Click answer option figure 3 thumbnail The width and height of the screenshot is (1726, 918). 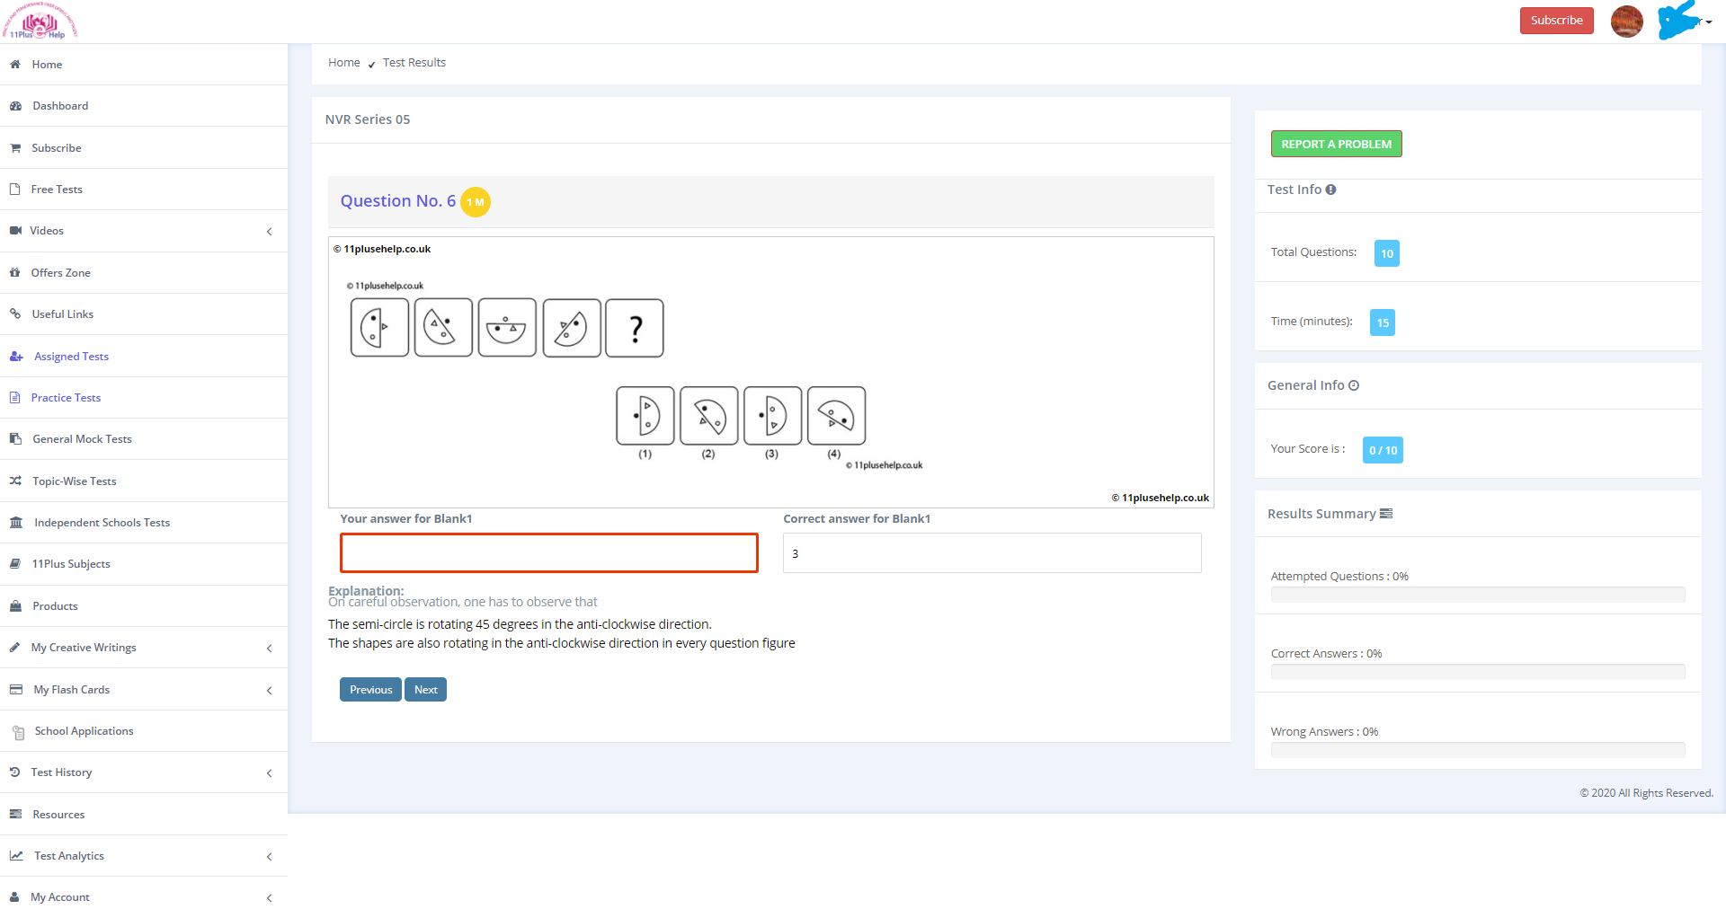point(772,416)
